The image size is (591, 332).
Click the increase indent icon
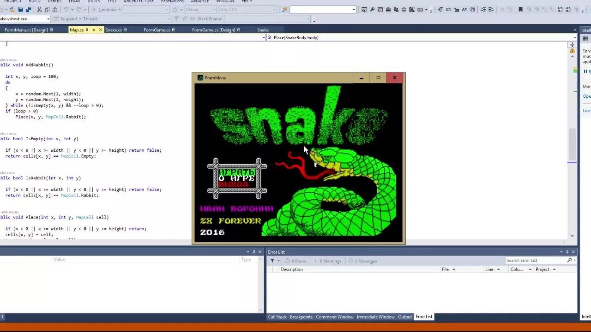coord(491,10)
